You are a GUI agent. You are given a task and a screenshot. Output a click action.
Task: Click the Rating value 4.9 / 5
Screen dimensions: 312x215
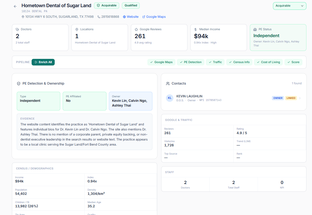(x=242, y=133)
